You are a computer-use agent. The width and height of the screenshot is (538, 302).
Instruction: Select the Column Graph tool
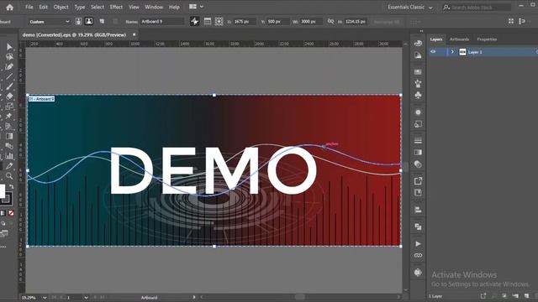9,156
